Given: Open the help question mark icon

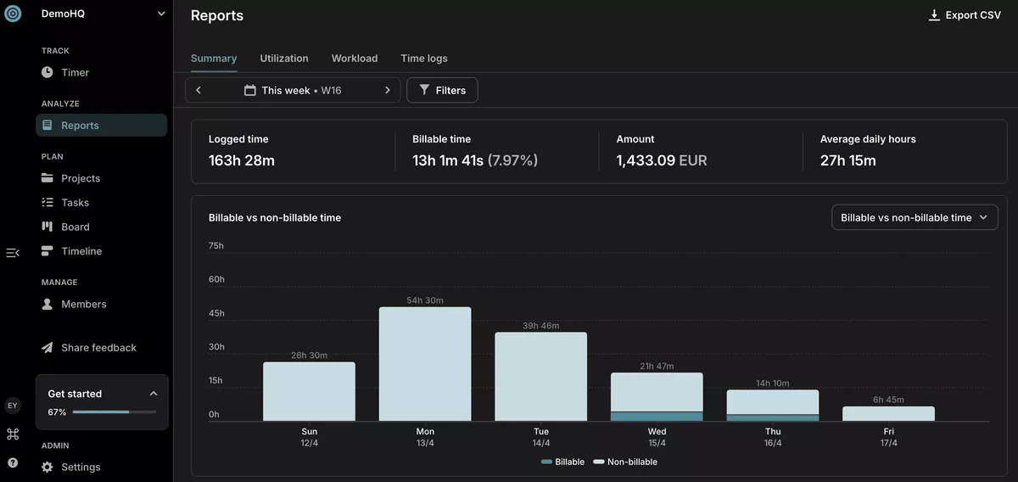Looking at the screenshot, I should 12,463.
